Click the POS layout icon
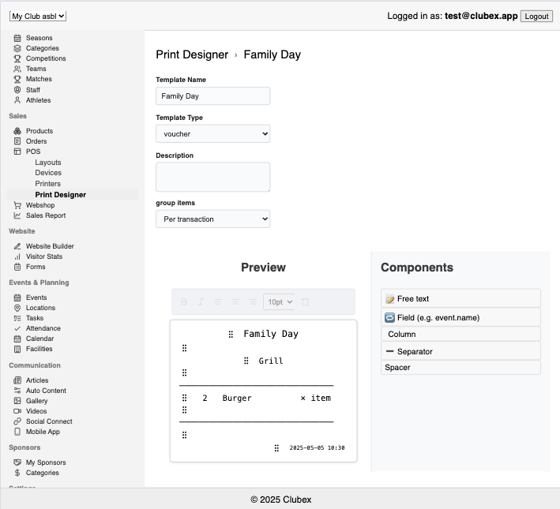560x509 pixels. (x=17, y=152)
